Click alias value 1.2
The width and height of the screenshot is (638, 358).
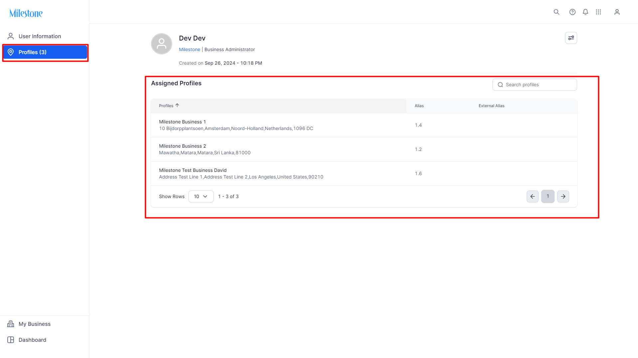coord(418,149)
